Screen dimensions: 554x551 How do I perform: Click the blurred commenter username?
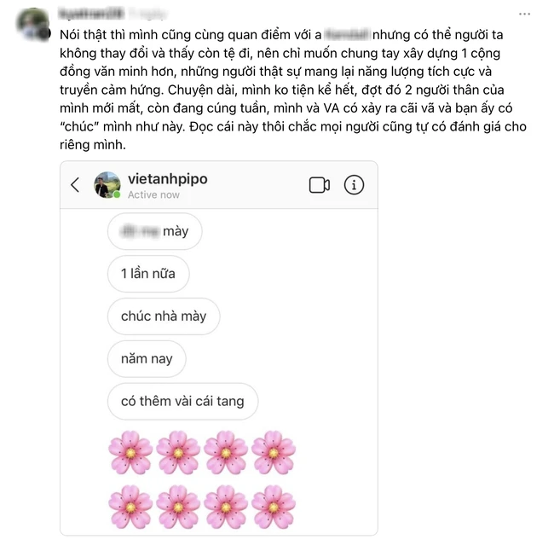coord(91,14)
